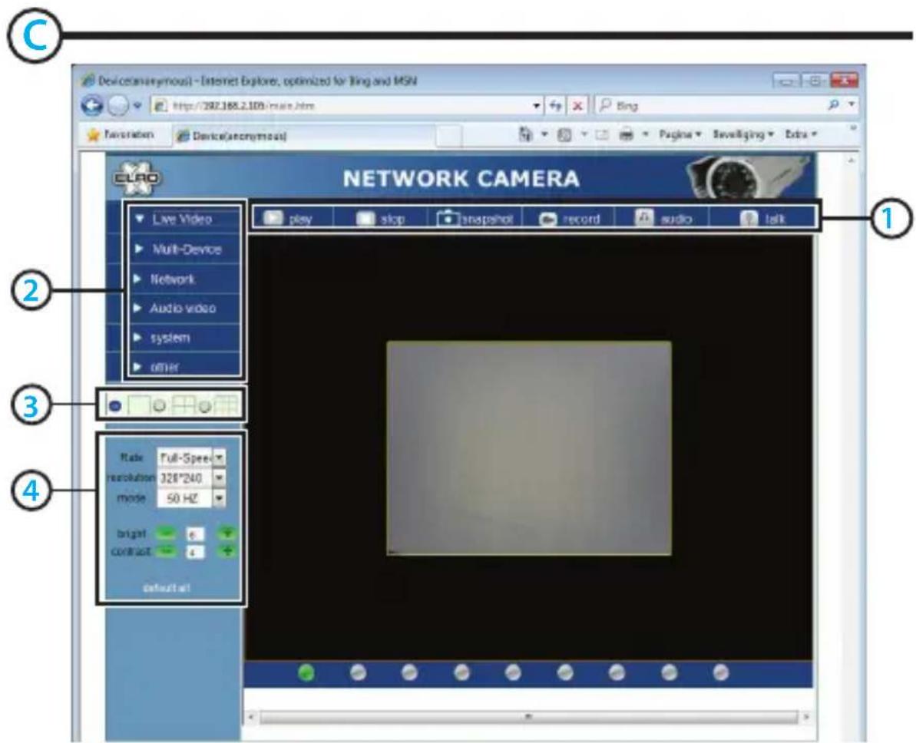
Task: Increase contrast with the plus button
Action: pos(227,551)
